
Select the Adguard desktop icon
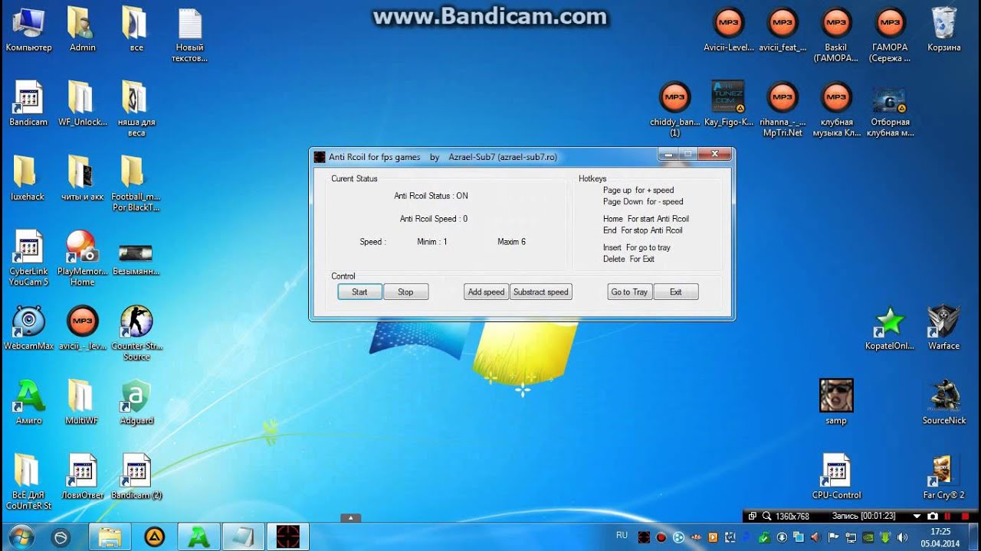(136, 403)
